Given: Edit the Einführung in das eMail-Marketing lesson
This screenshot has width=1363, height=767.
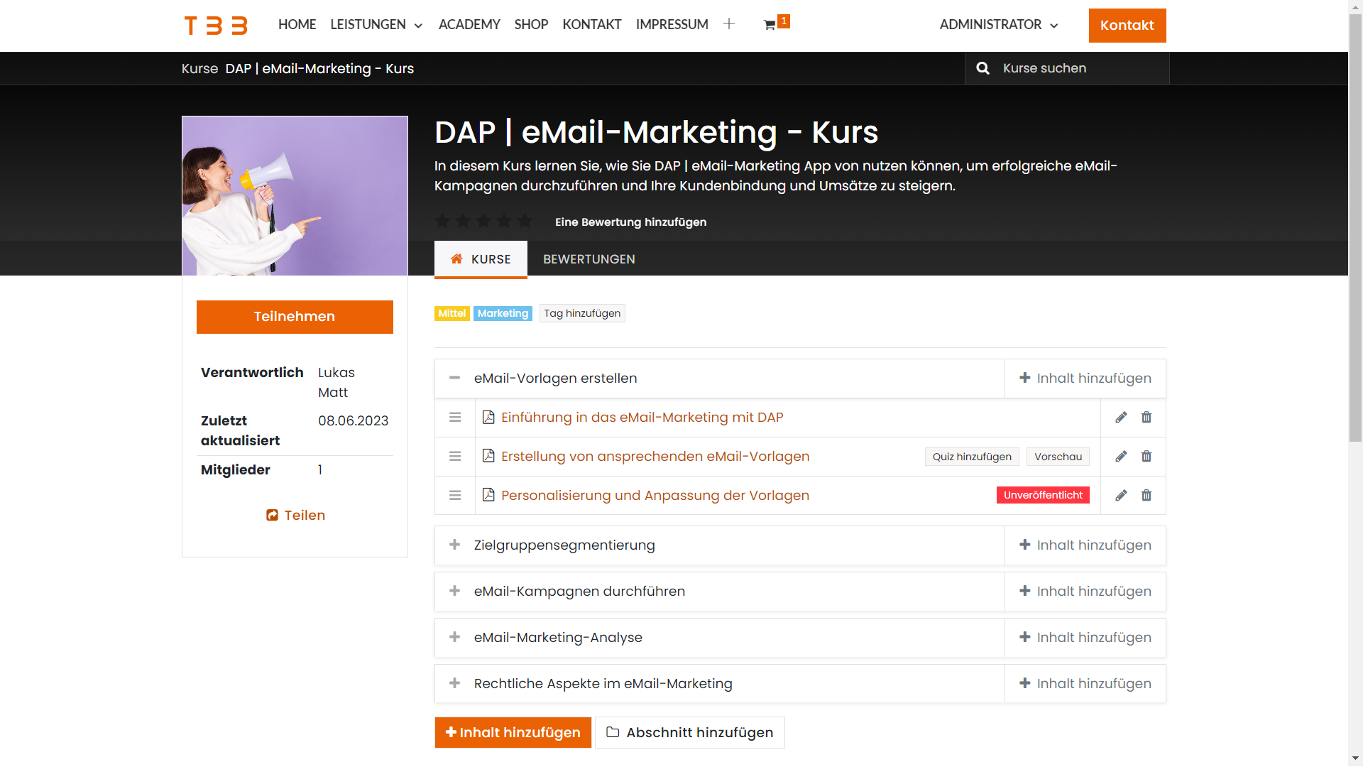Looking at the screenshot, I should (x=1121, y=418).
